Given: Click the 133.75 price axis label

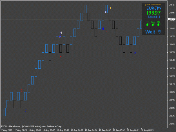Looking at the screenshot, I should click(x=171, y=37).
